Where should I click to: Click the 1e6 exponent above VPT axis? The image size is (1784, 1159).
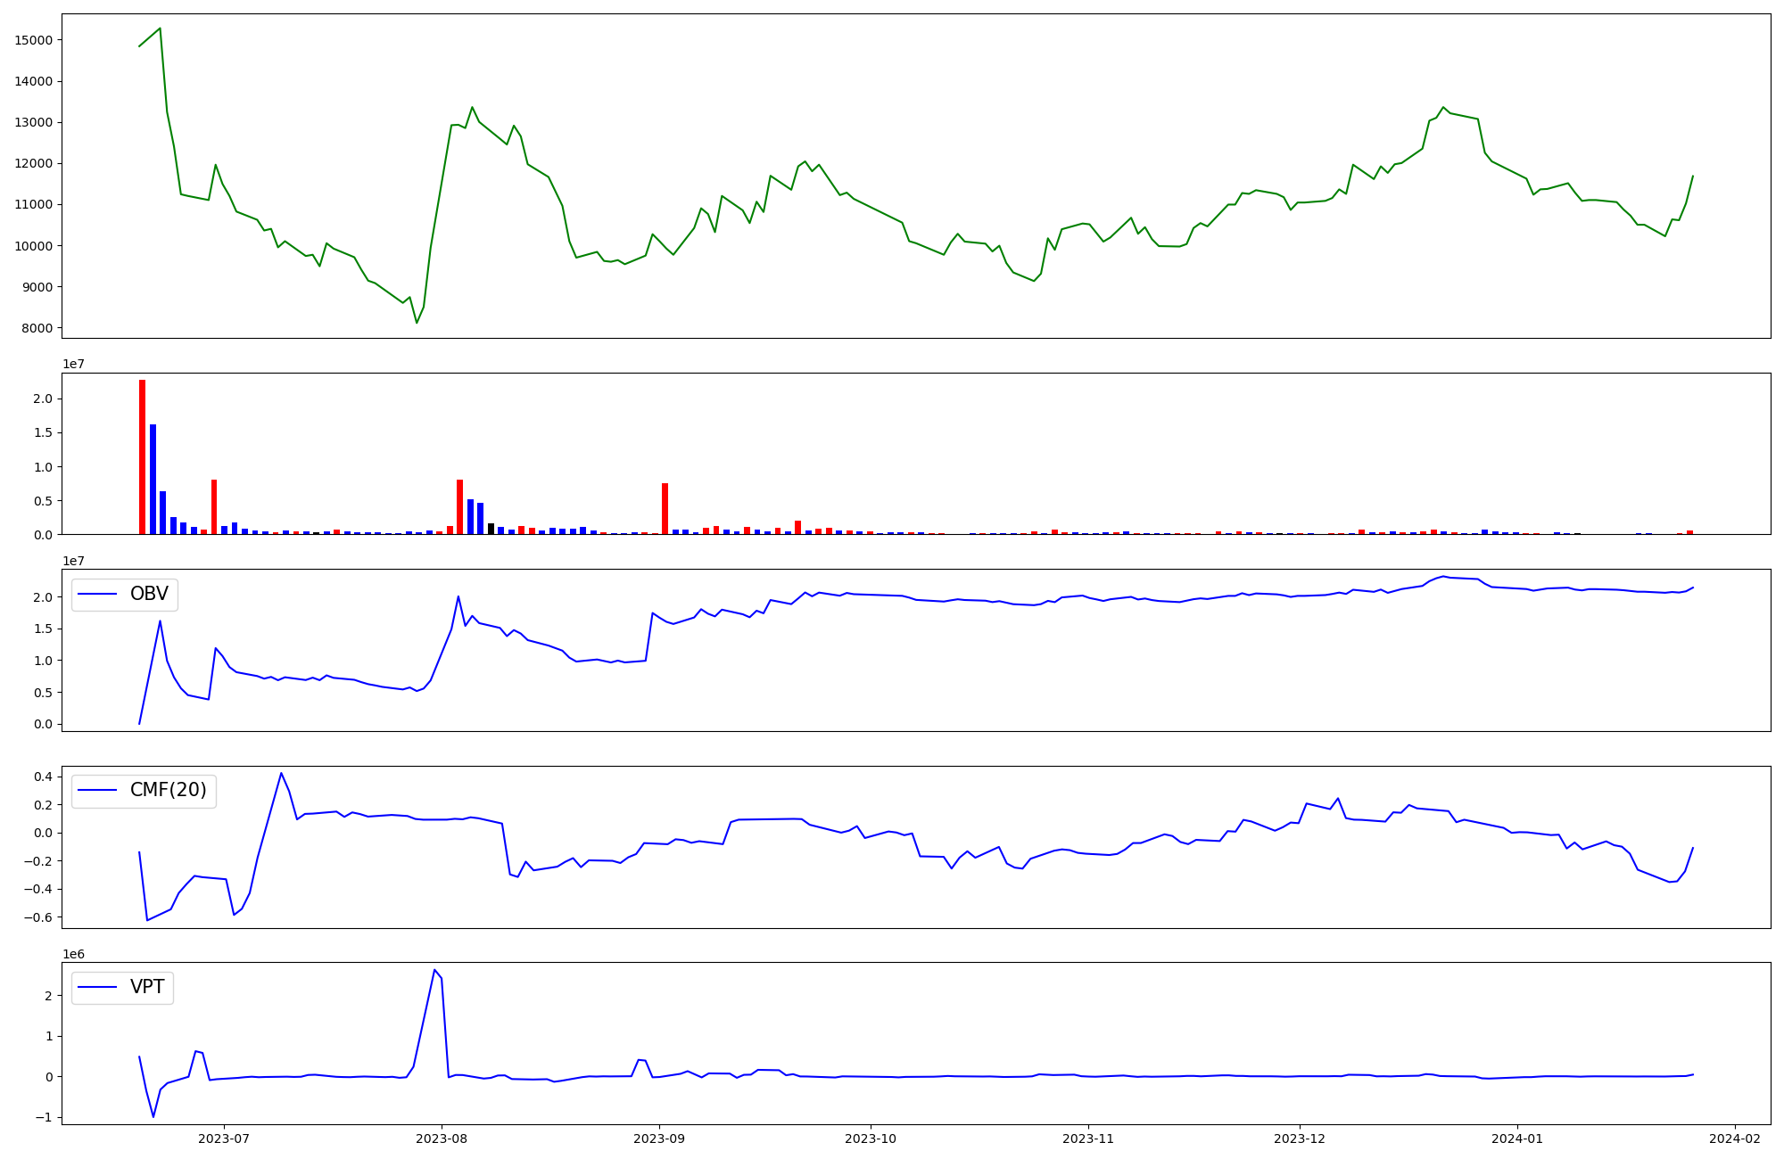[x=73, y=955]
